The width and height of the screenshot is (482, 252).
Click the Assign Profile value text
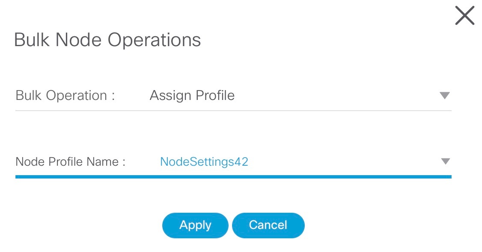(192, 95)
